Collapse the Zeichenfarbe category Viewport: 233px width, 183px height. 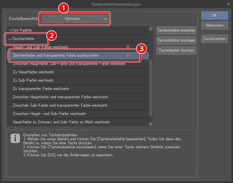[10, 39]
